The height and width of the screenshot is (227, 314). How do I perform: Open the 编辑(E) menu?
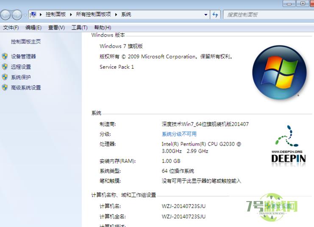[x=33, y=28]
